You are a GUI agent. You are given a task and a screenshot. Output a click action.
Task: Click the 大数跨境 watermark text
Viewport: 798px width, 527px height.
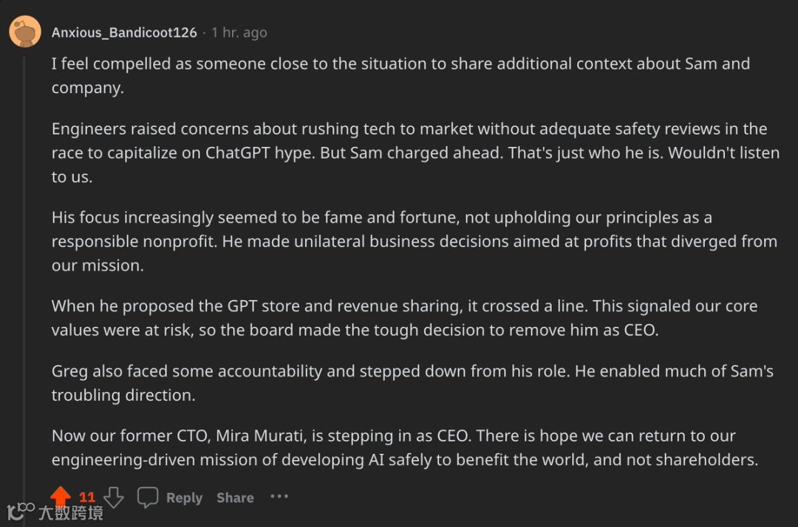(x=71, y=512)
